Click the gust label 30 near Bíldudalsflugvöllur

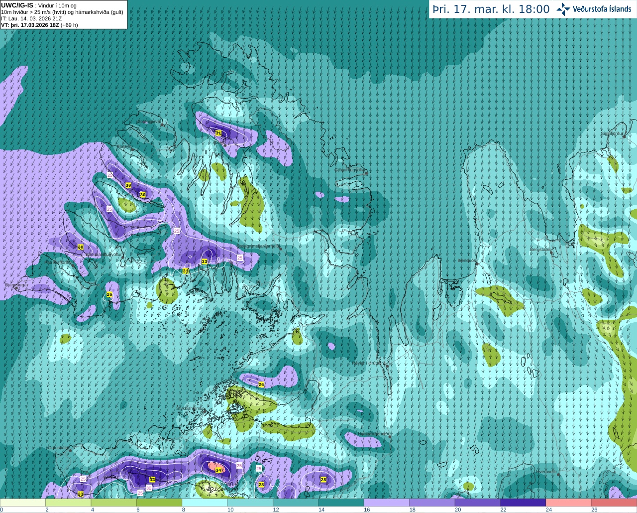[x=81, y=247]
